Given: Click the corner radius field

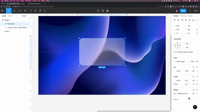Looking at the screenshot, I should click(190, 33).
